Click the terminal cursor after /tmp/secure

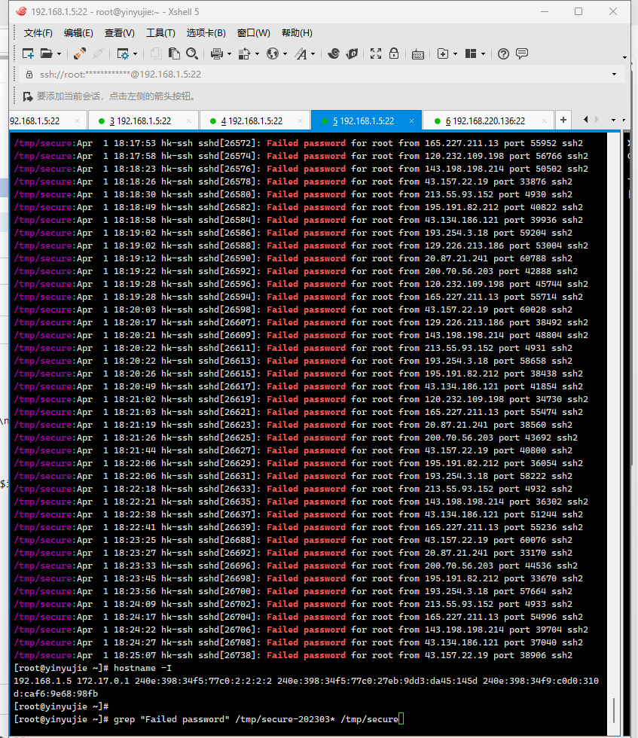pos(401,718)
